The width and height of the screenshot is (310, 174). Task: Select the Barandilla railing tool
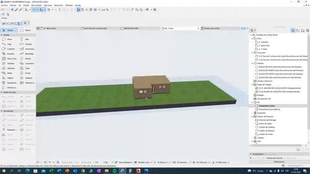(x=27, y=54)
